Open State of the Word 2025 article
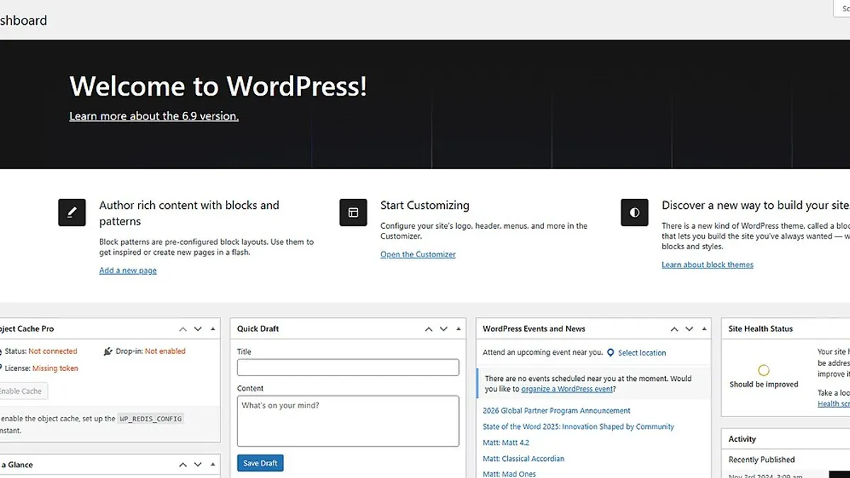 tap(578, 427)
